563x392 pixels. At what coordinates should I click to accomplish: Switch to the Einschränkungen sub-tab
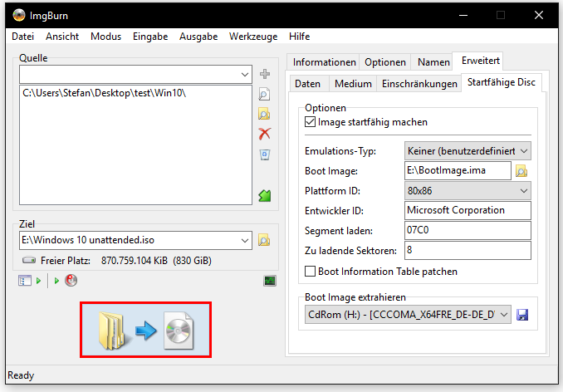point(419,84)
